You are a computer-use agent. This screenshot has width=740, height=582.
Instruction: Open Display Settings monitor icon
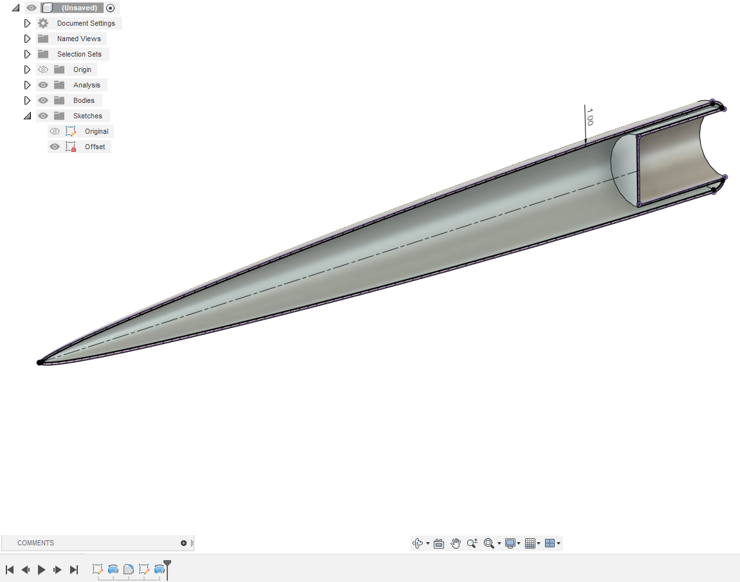510,543
